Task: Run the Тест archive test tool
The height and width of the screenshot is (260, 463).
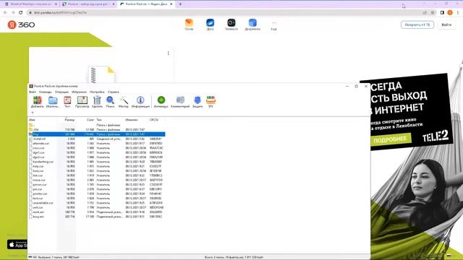Action: tap(67, 102)
